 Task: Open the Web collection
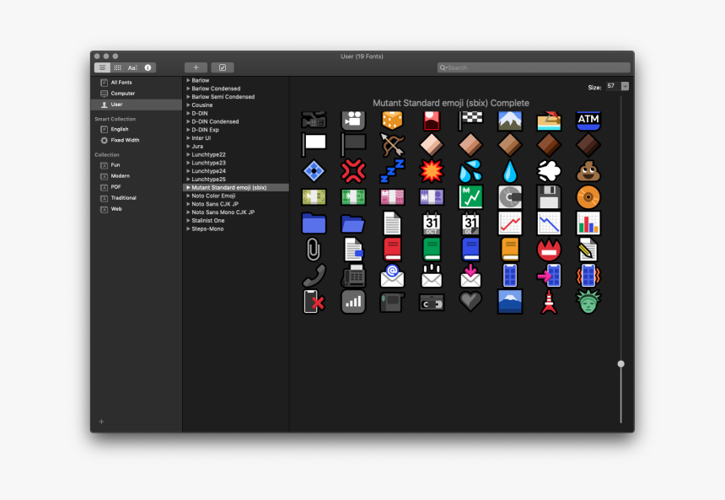pyautogui.click(x=136, y=209)
